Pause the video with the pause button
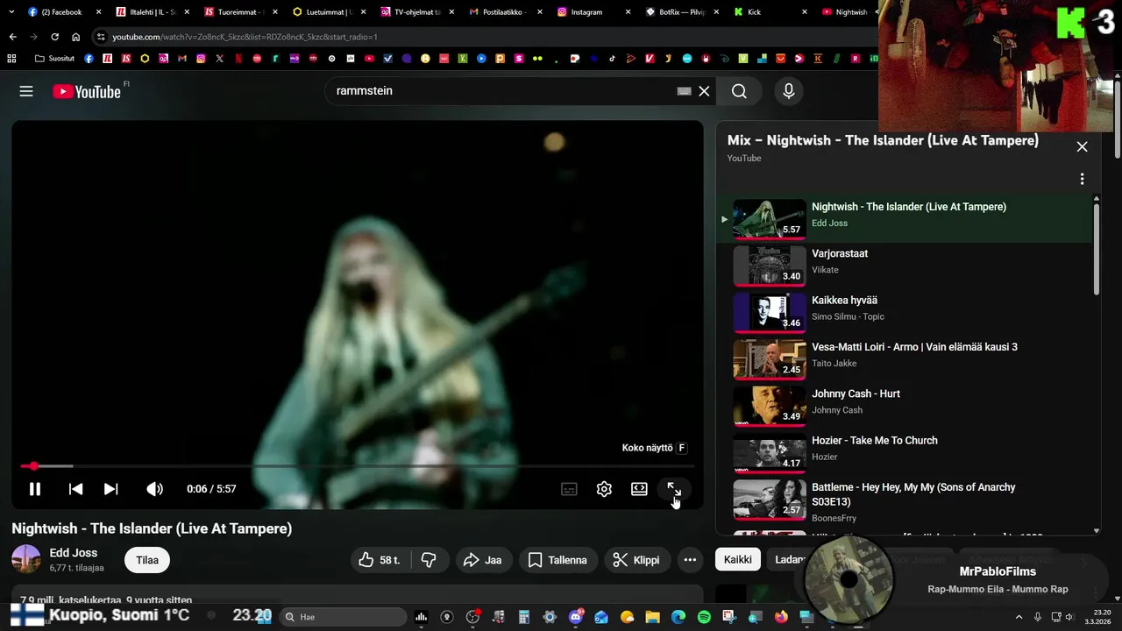Image resolution: width=1122 pixels, height=631 pixels. 35,489
